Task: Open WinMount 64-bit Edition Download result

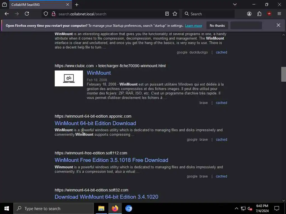Action: click(x=96, y=123)
